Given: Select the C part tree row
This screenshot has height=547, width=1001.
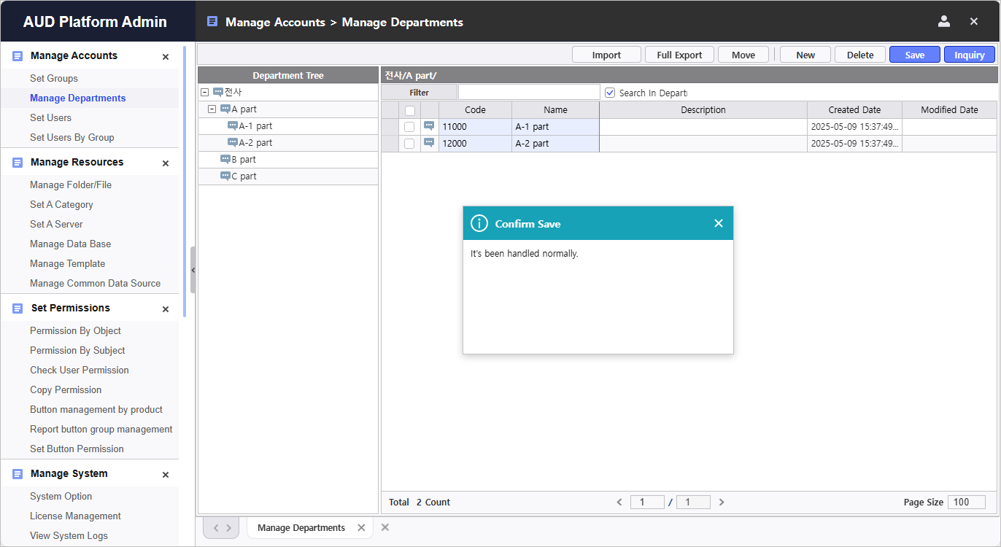Looking at the screenshot, I should 288,176.
